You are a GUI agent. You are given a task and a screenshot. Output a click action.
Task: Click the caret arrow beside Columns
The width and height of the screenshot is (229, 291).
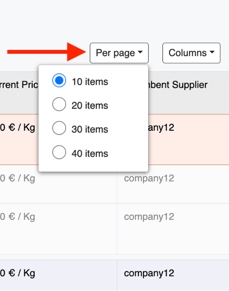click(x=212, y=52)
